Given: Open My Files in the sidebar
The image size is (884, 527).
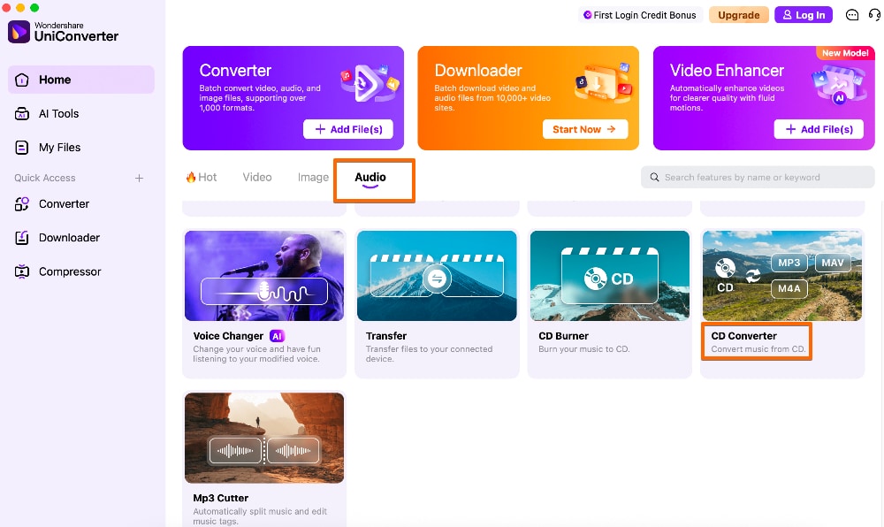Looking at the screenshot, I should point(81,148).
